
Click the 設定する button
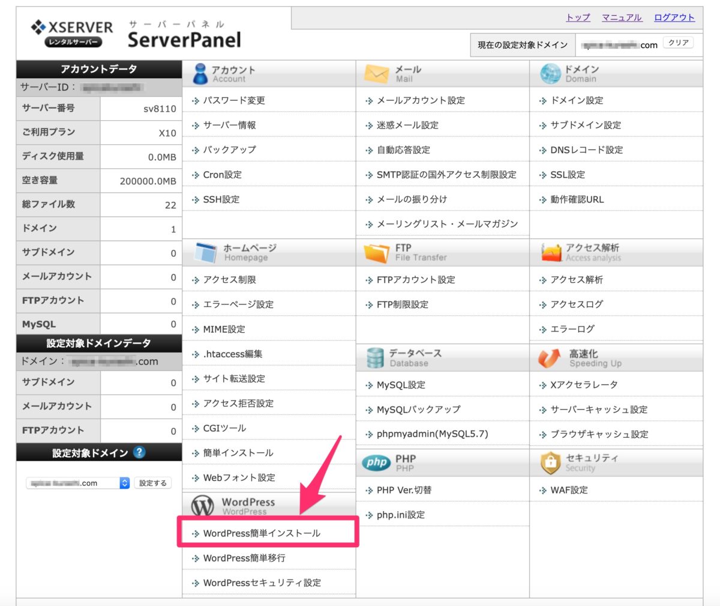coord(153,483)
